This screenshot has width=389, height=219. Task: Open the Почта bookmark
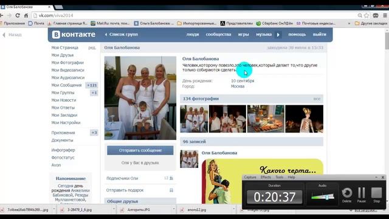coord(36,23)
